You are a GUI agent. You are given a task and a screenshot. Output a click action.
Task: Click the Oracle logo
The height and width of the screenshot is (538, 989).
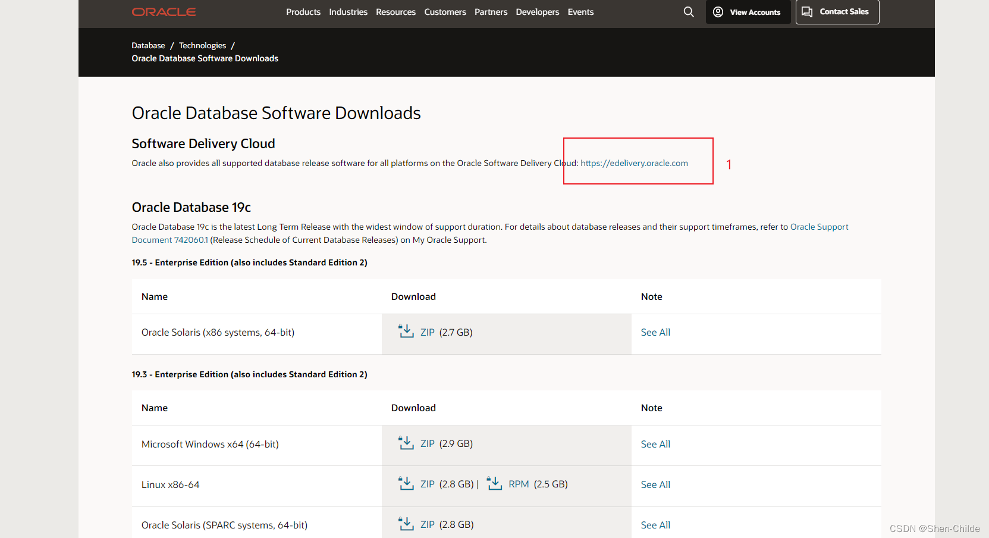coord(164,12)
